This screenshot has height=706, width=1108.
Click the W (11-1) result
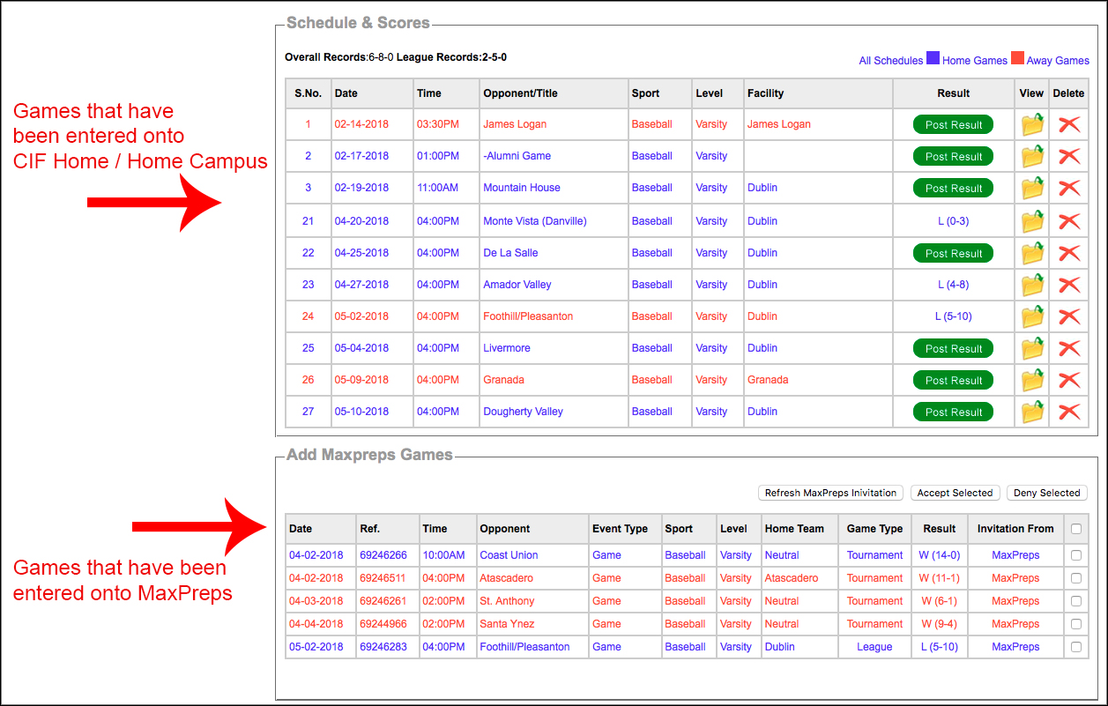[x=940, y=578]
